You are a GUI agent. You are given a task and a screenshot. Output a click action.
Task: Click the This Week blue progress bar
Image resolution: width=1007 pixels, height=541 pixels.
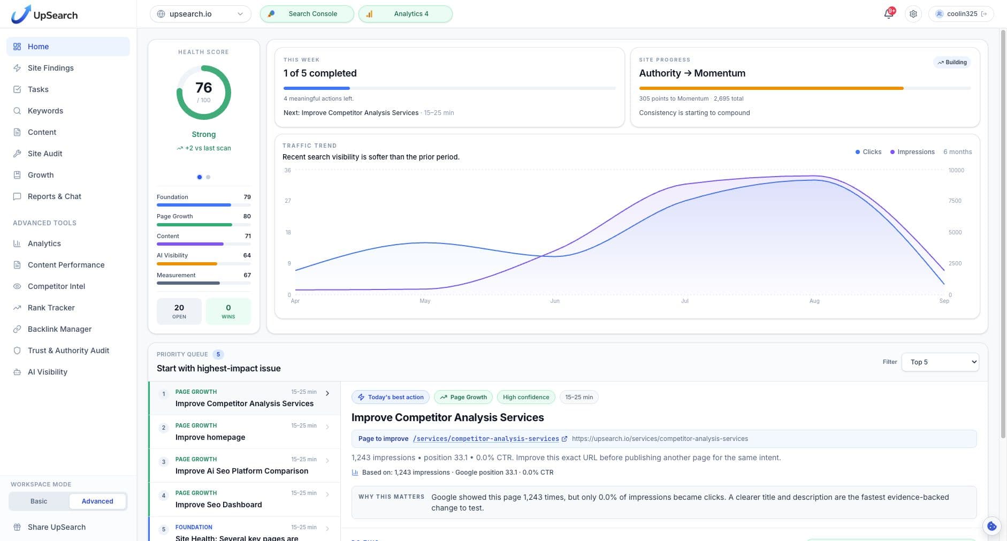point(317,88)
